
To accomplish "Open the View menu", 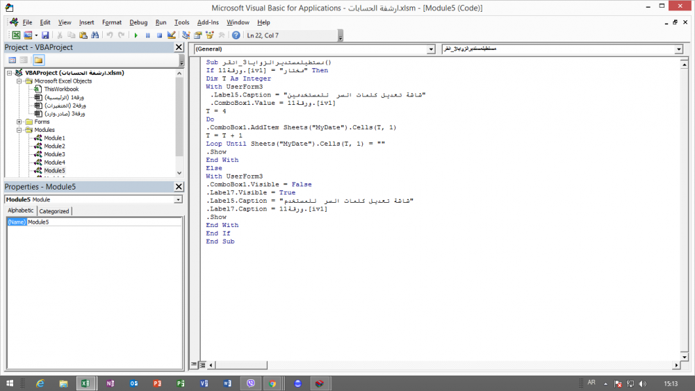I will coord(64,23).
